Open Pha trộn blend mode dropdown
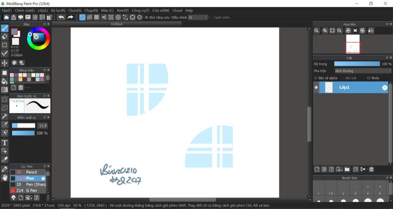 (363, 71)
